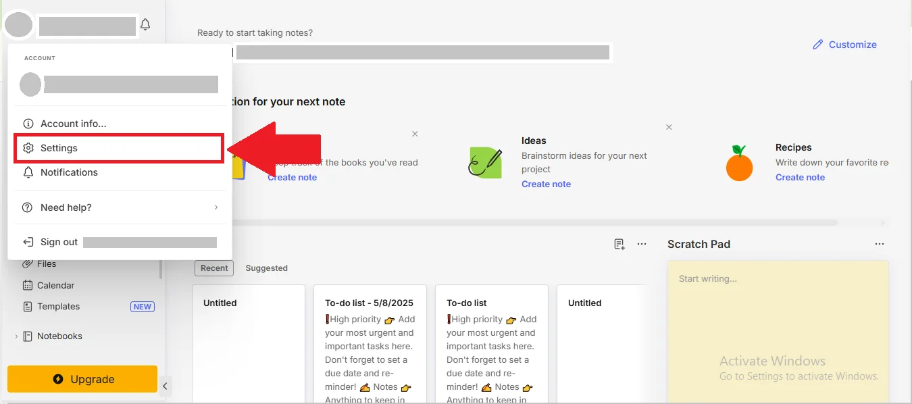Click the bell icon beside Notifications

click(28, 172)
